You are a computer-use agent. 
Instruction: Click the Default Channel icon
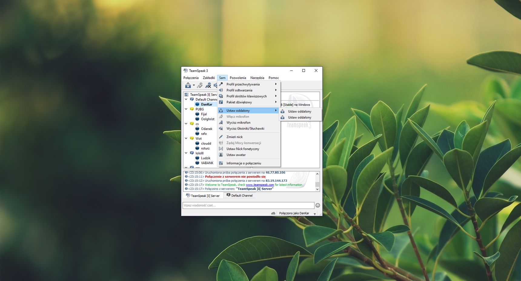click(x=192, y=99)
